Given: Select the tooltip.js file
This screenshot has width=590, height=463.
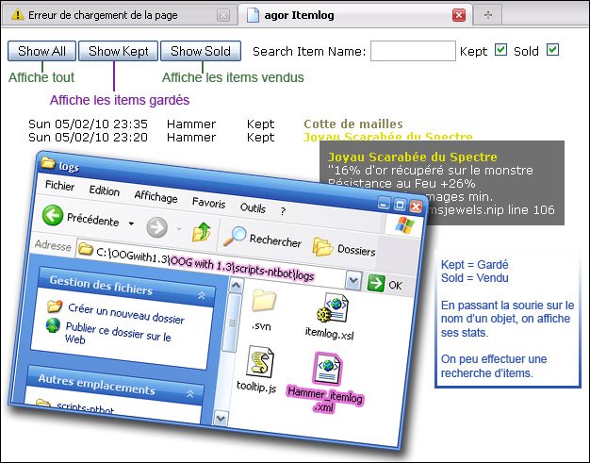Looking at the screenshot, I should point(257,370).
